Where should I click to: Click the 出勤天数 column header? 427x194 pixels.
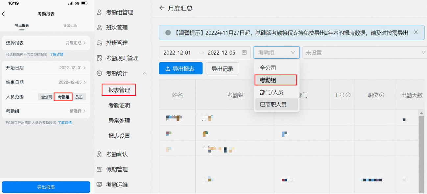pos(412,95)
